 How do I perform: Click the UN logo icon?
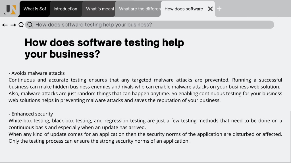tap(10, 10)
